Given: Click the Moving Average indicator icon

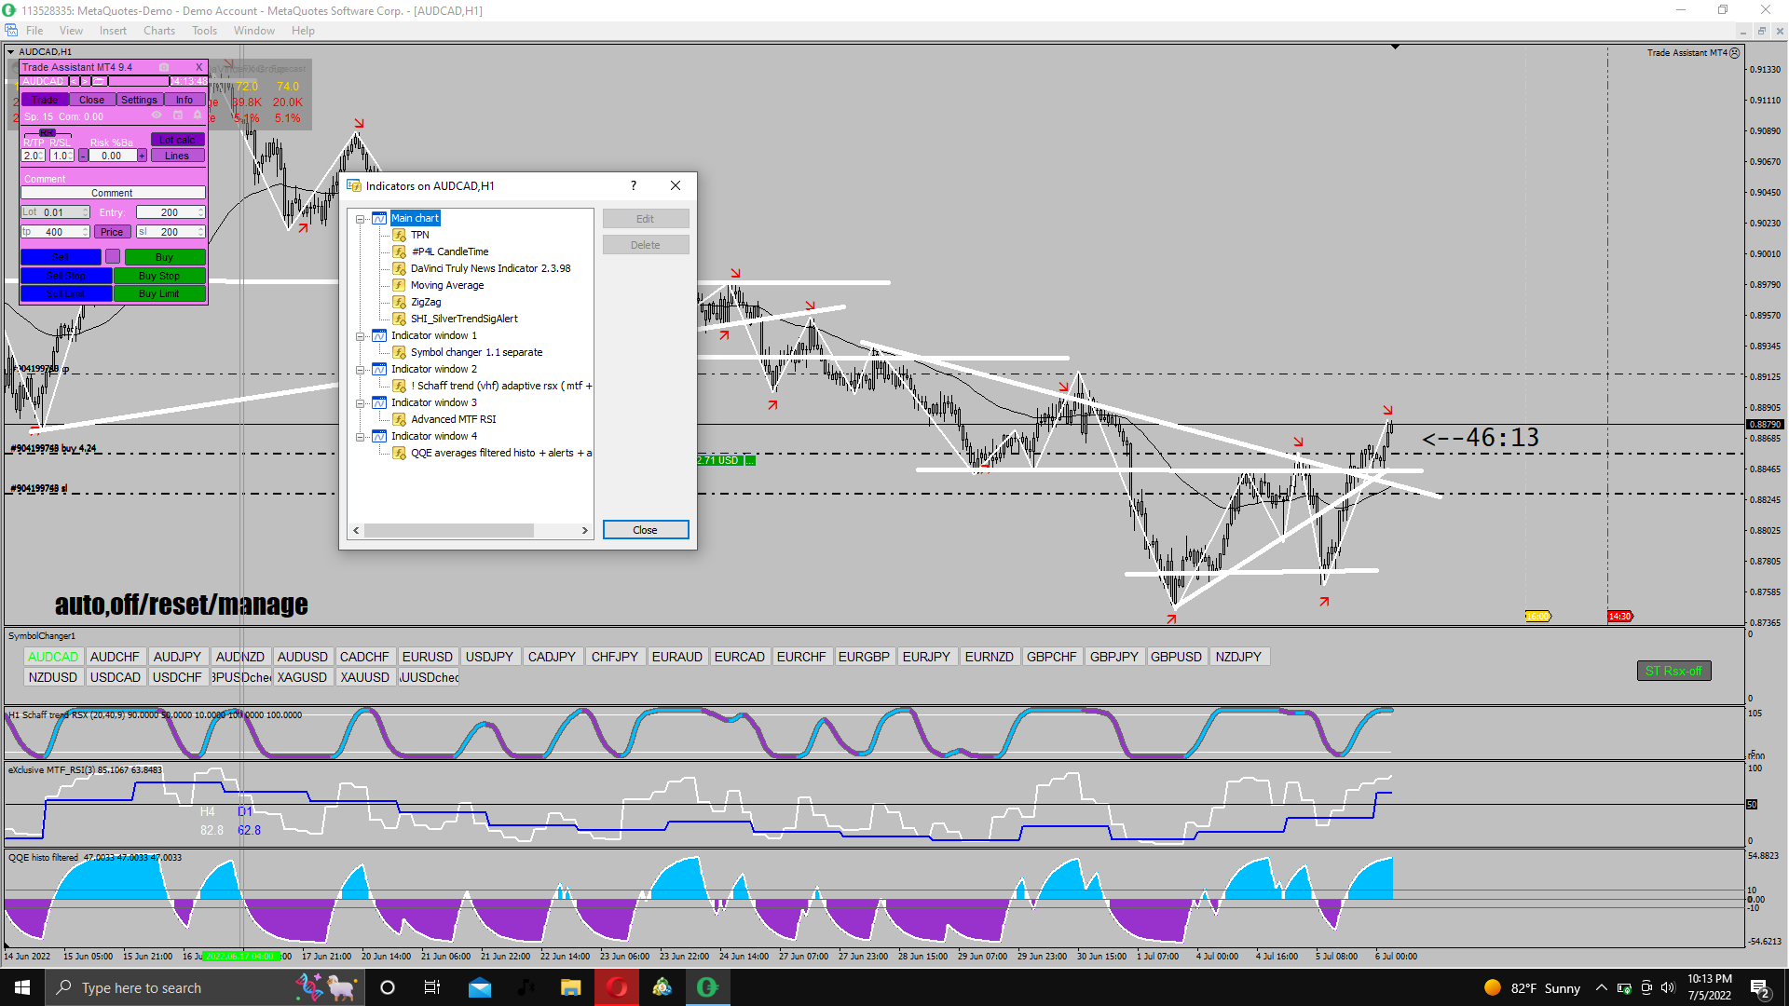Looking at the screenshot, I should [399, 285].
